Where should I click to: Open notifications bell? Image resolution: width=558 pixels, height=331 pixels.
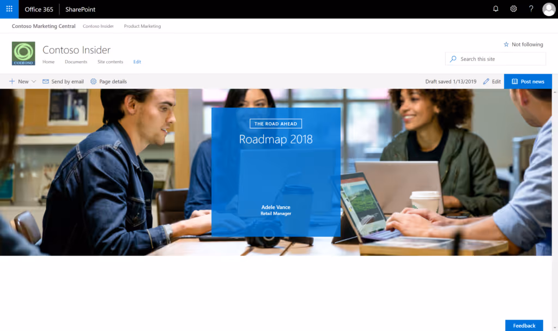(496, 9)
